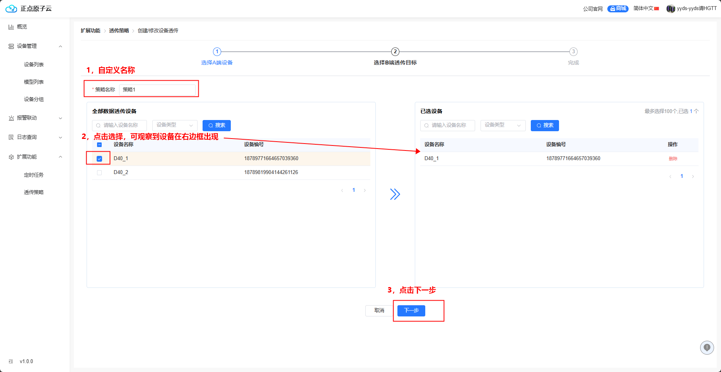Click 透传策略 breadcrumb link
721x372 pixels.
tap(119, 30)
